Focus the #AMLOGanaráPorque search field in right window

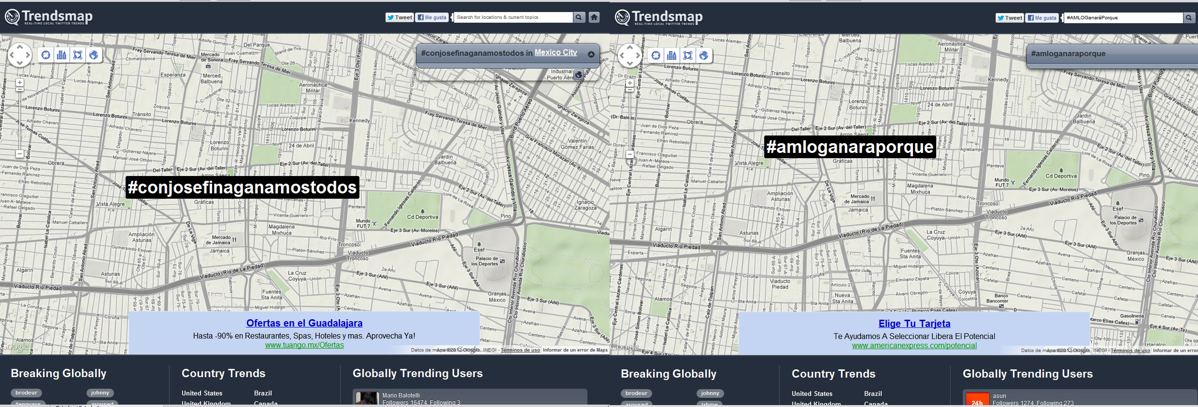click(1123, 18)
